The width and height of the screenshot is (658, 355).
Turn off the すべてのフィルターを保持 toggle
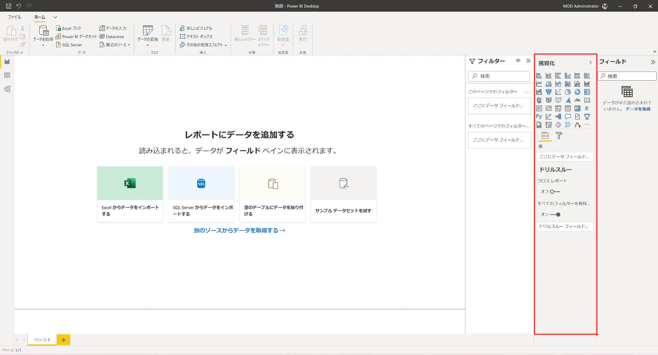[x=555, y=214]
